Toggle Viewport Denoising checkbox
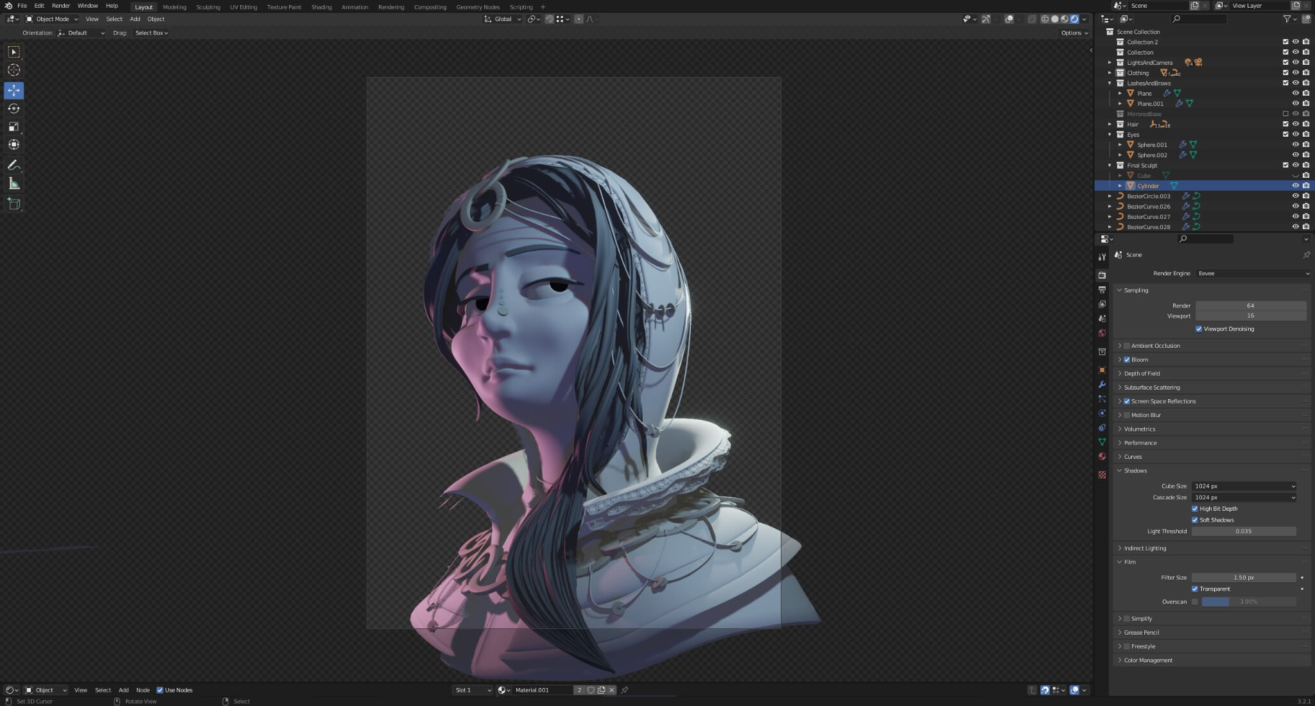This screenshot has height=706, width=1315. 1198,329
